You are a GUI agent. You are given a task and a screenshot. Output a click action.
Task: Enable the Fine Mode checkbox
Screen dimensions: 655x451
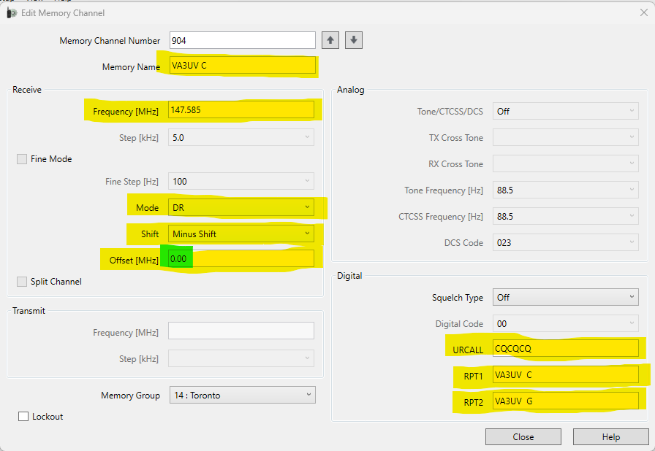tap(22, 159)
